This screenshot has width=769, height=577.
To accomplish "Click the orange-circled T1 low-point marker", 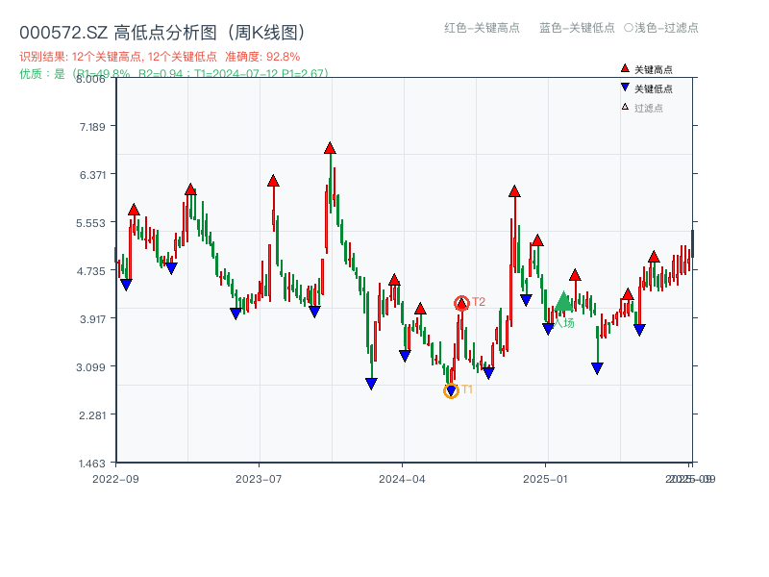I will pyautogui.click(x=450, y=389).
